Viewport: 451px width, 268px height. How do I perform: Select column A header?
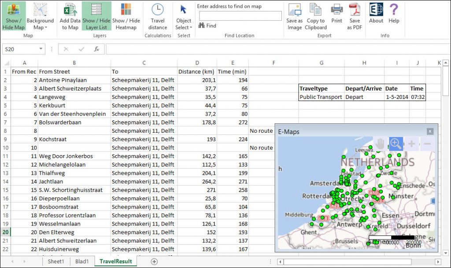(25, 63)
